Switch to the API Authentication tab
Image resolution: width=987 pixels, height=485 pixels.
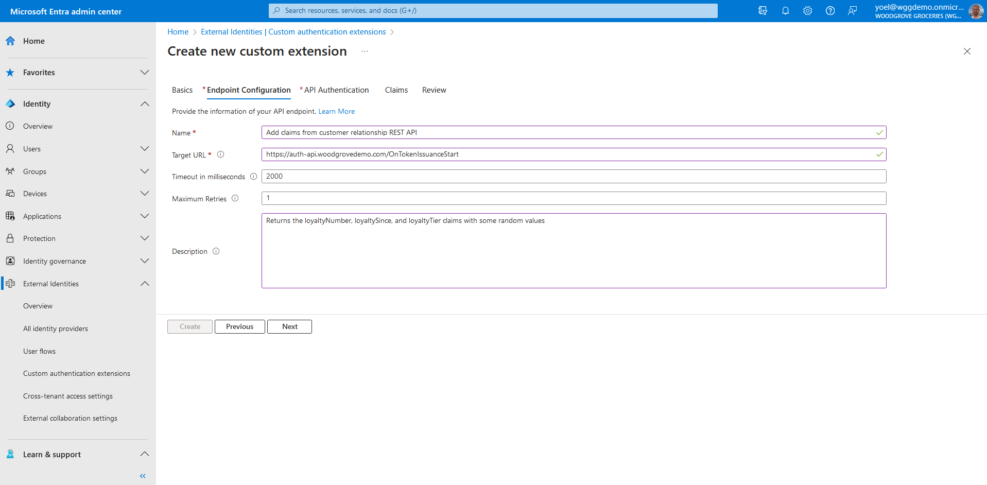336,90
